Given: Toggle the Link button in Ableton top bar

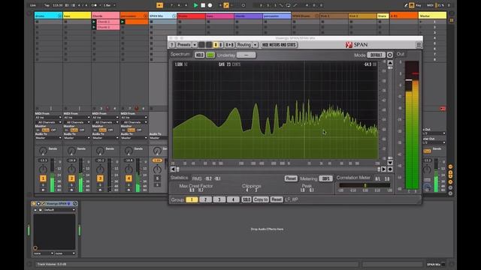Looking at the screenshot, I should (33, 5).
